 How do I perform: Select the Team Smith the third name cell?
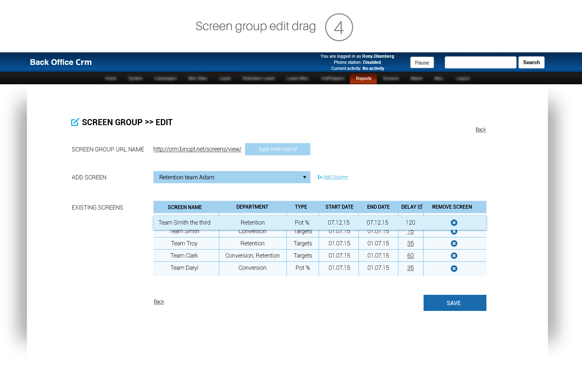184,223
